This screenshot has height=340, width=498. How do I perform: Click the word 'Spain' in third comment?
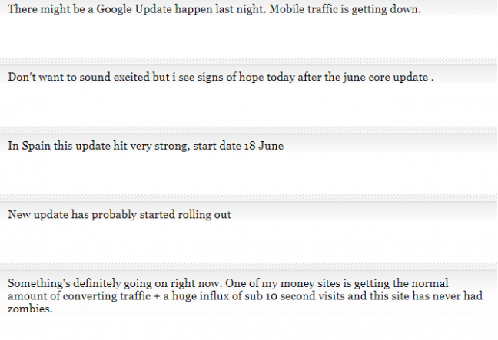click(36, 146)
